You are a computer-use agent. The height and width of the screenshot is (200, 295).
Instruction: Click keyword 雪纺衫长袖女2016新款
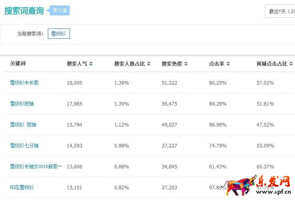36,167
